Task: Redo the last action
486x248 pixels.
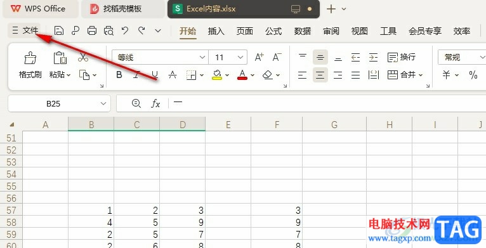Action: [x=141, y=30]
